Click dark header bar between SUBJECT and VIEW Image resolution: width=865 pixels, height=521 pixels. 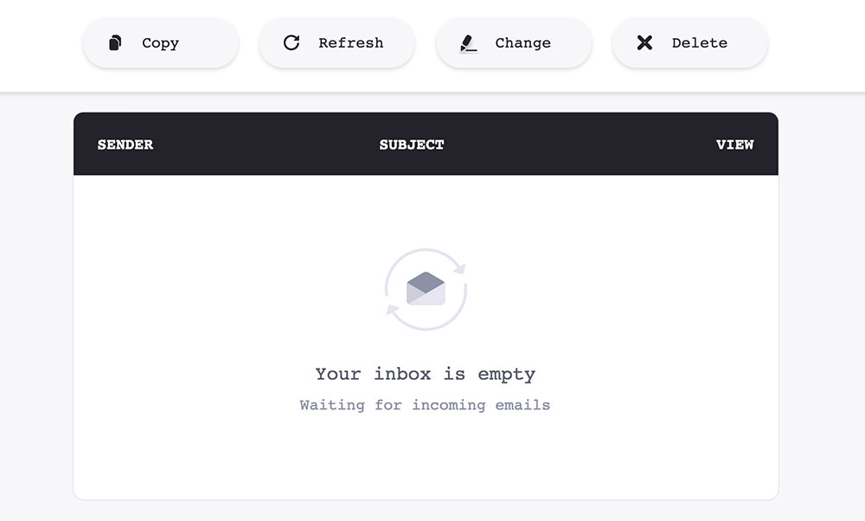(x=580, y=145)
